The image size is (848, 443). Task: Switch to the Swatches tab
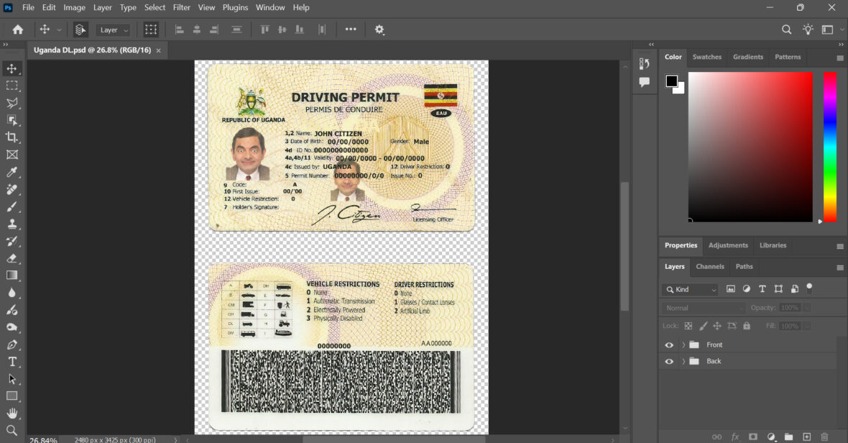707,57
